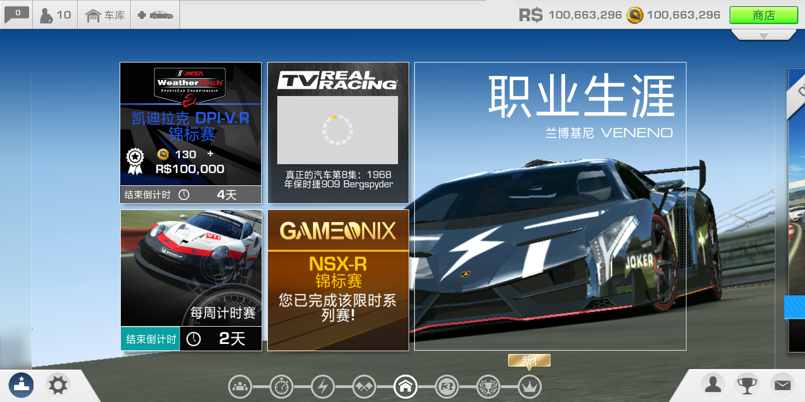The height and width of the screenshot is (402, 805).
Task: Expand the pull-down arrow under 商店
Action: pyautogui.click(x=764, y=35)
